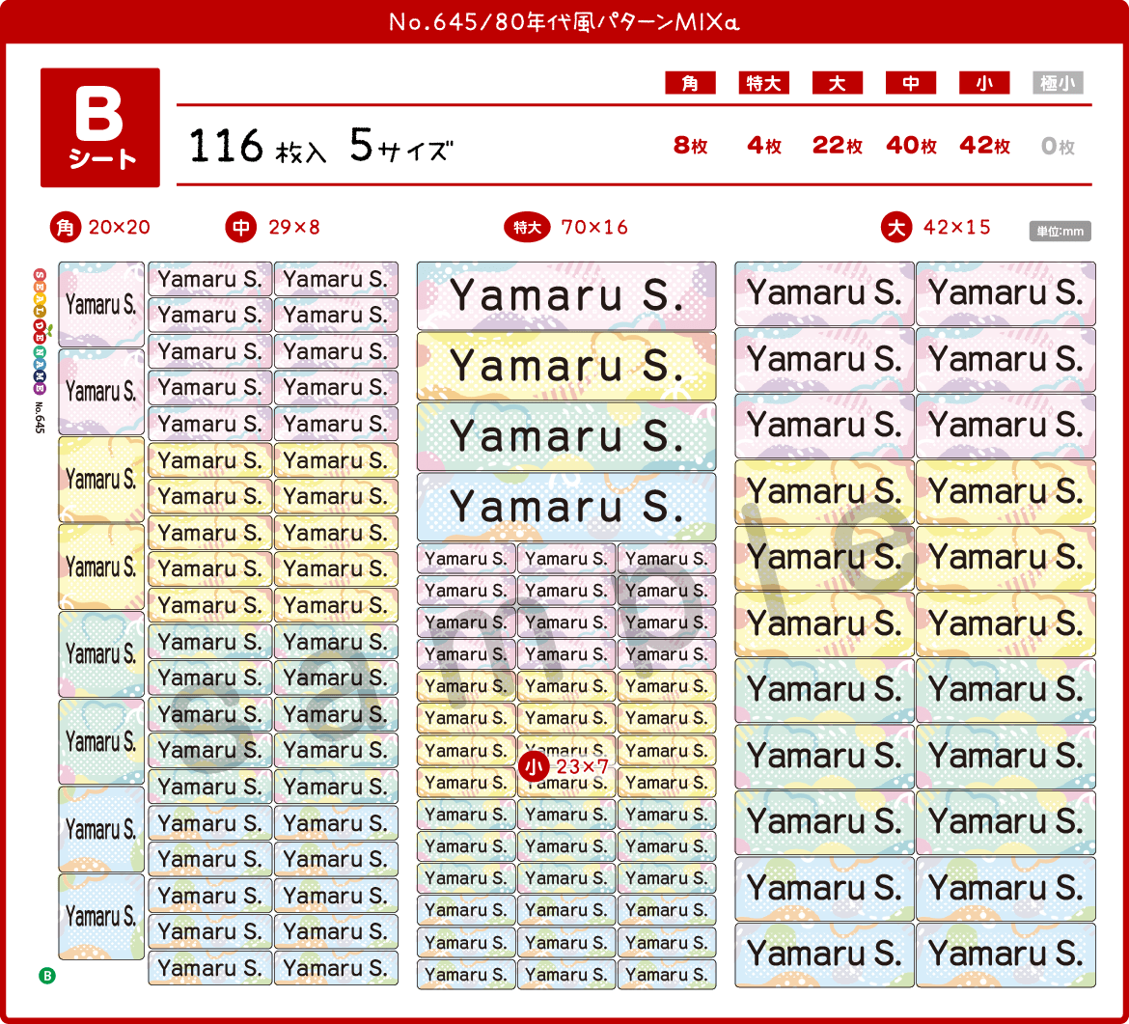The height and width of the screenshot is (1024, 1129).
Task: Click the 40枚 count
Action: click(x=912, y=146)
